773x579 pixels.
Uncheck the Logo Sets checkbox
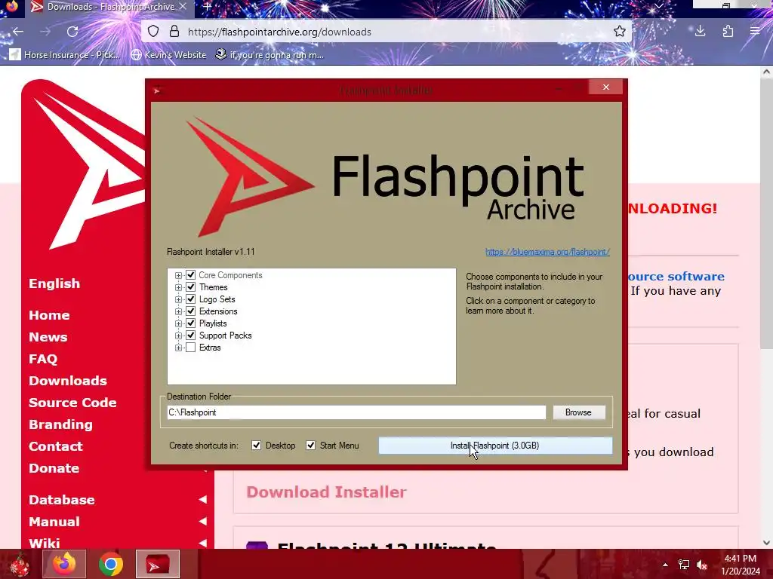(x=191, y=299)
